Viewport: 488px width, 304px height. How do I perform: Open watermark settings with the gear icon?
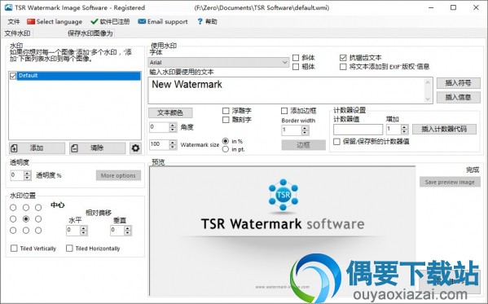pyautogui.click(x=135, y=148)
